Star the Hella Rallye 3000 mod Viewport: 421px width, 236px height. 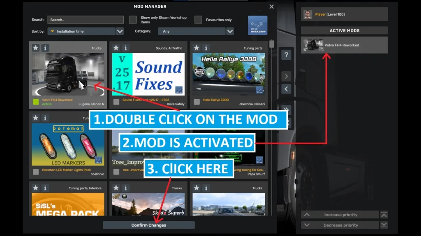197,48
